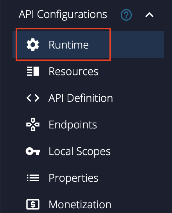Click the word Definition in the menu
The image size is (172, 213).
click(90, 98)
